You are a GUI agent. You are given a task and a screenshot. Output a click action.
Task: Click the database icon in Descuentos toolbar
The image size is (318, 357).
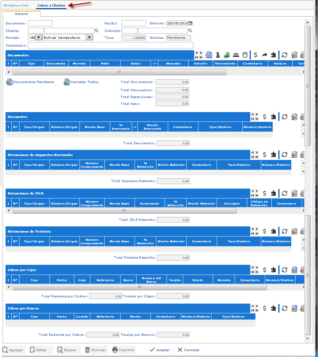294,117
